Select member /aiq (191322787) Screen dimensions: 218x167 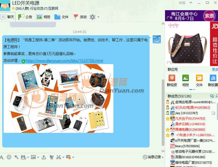click(x=191, y=113)
